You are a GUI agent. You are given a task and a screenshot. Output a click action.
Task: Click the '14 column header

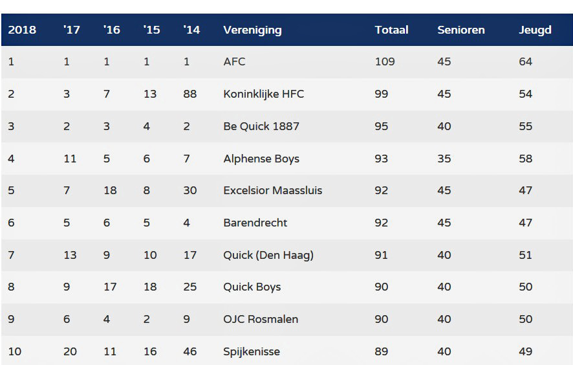tap(191, 30)
